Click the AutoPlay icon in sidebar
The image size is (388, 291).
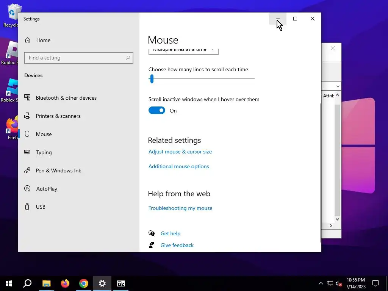click(x=27, y=189)
